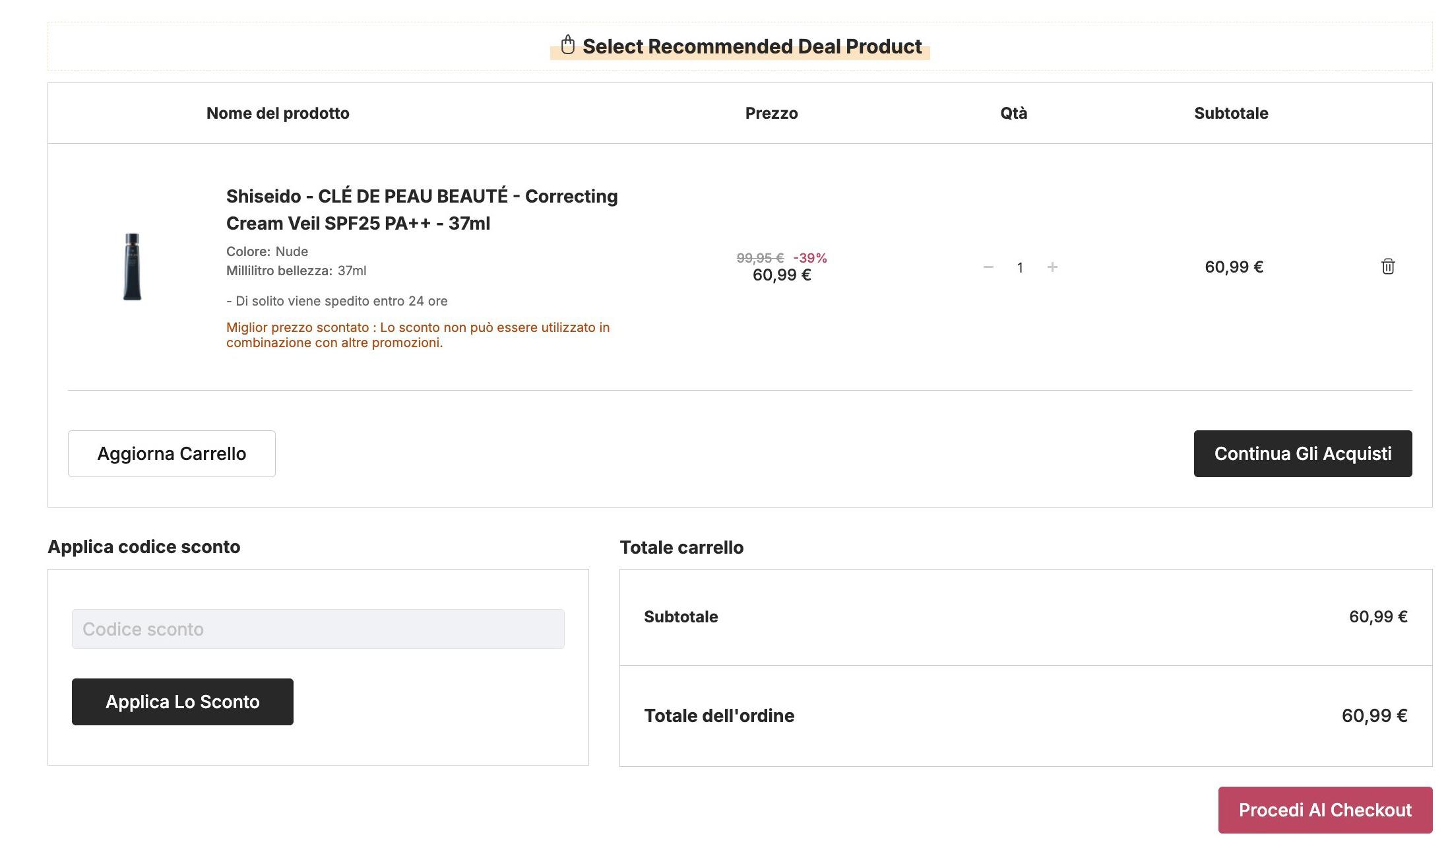
Task: Click the trash icon to remove Shiseido item
Action: pos(1388,267)
